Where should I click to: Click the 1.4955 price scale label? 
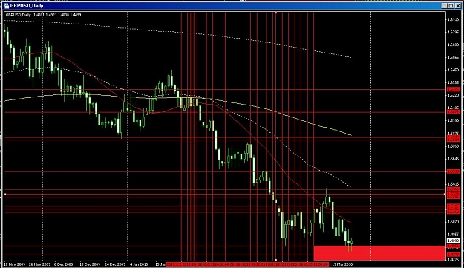point(454,235)
